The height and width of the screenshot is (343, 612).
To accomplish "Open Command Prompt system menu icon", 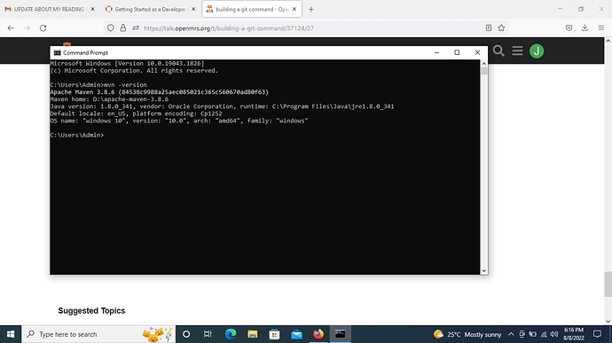I will point(58,52).
